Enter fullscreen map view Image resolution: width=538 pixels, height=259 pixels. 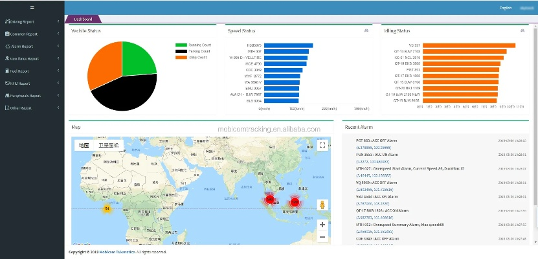[322, 146]
